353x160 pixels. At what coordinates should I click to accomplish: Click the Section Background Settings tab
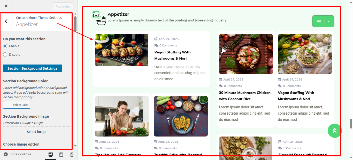32,68
